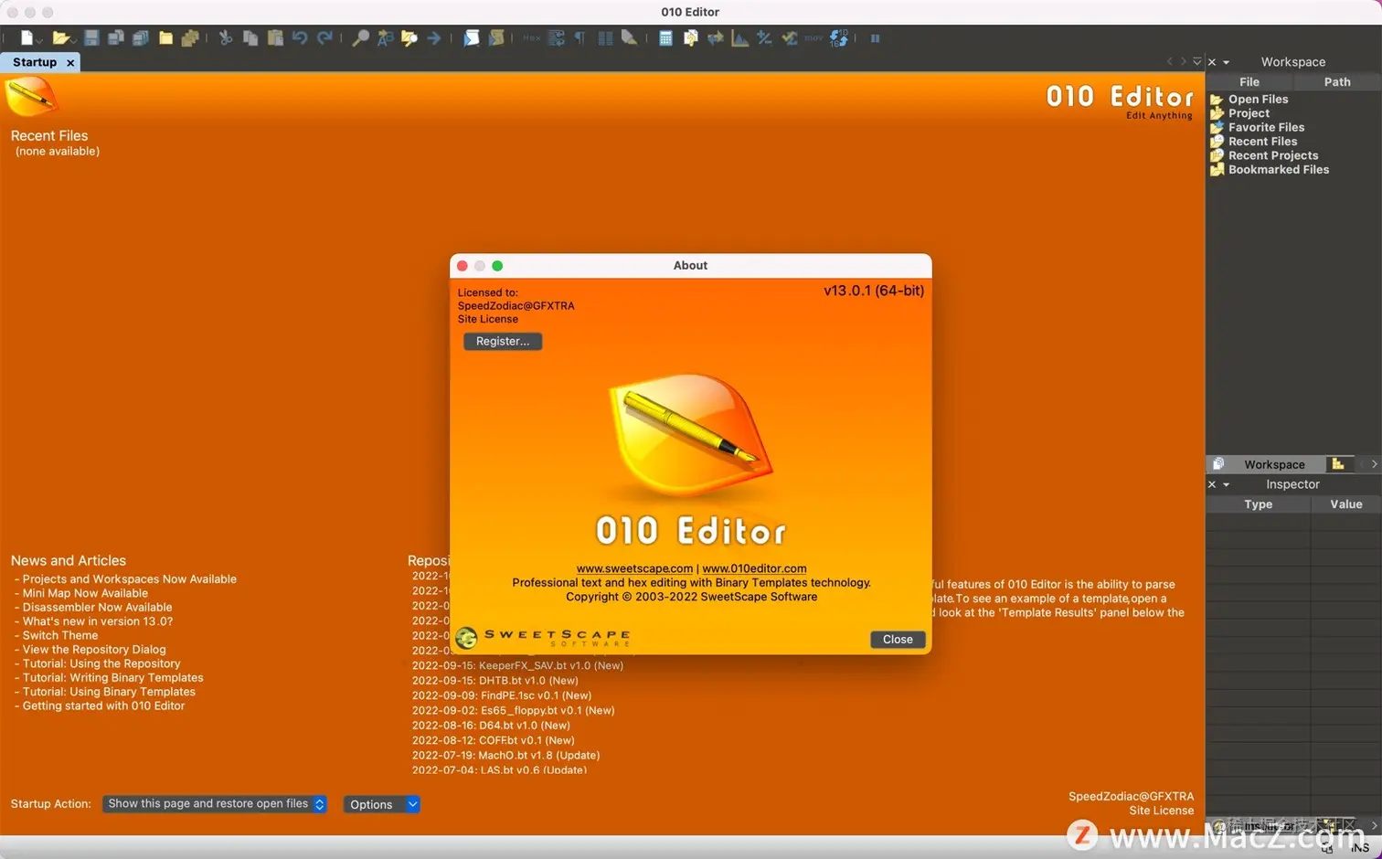1382x859 pixels.
Task: Select Recent Projects in Workspace tree
Action: 1272,155
